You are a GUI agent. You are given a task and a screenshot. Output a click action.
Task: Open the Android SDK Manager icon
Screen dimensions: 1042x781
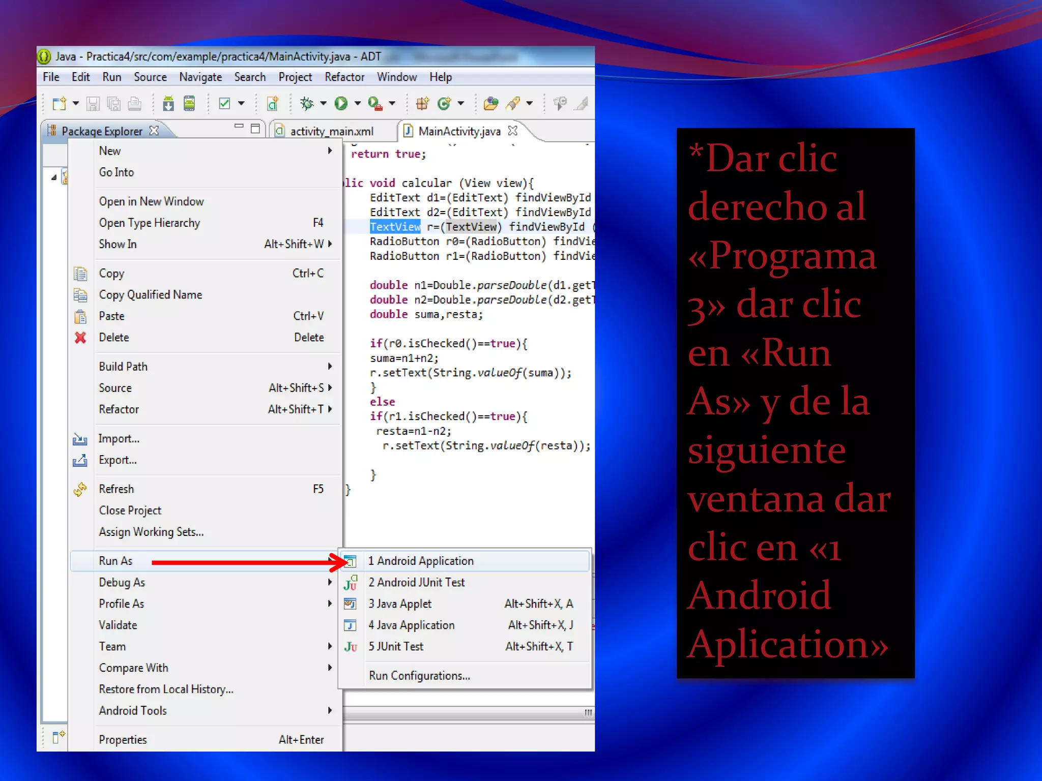[168, 104]
